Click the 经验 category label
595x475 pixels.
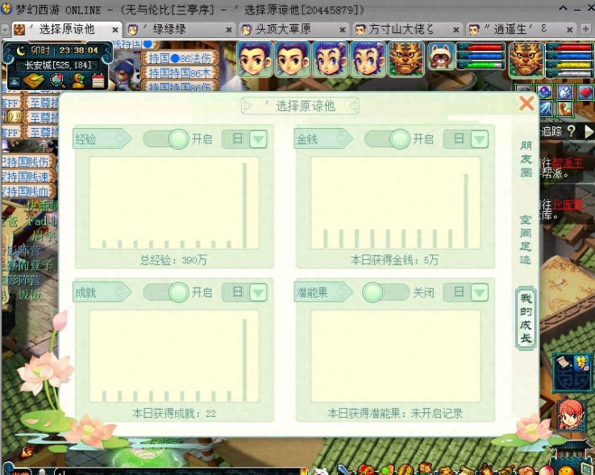pos(102,139)
